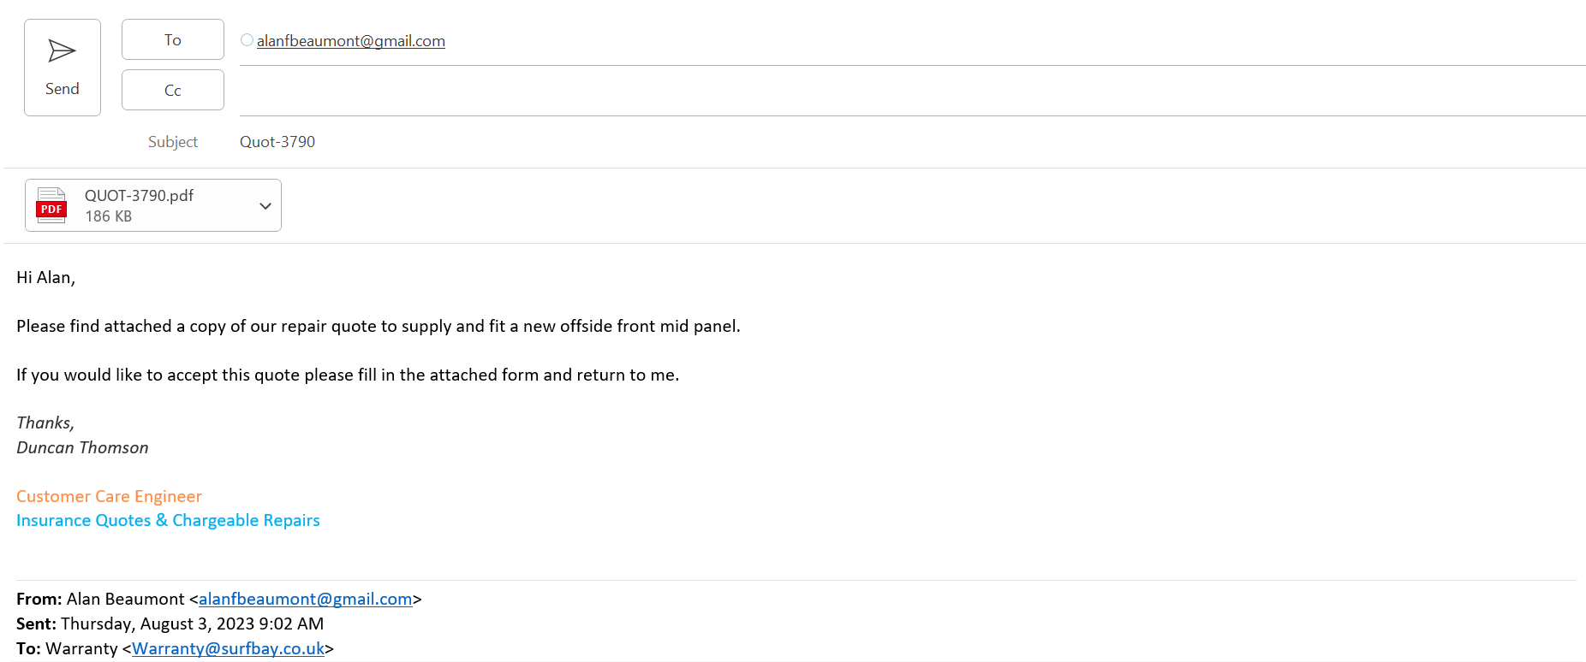The width and height of the screenshot is (1586, 662).
Task: Click the PDF icon on the attachment
Action: pyautogui.click(x=51, y=205)
